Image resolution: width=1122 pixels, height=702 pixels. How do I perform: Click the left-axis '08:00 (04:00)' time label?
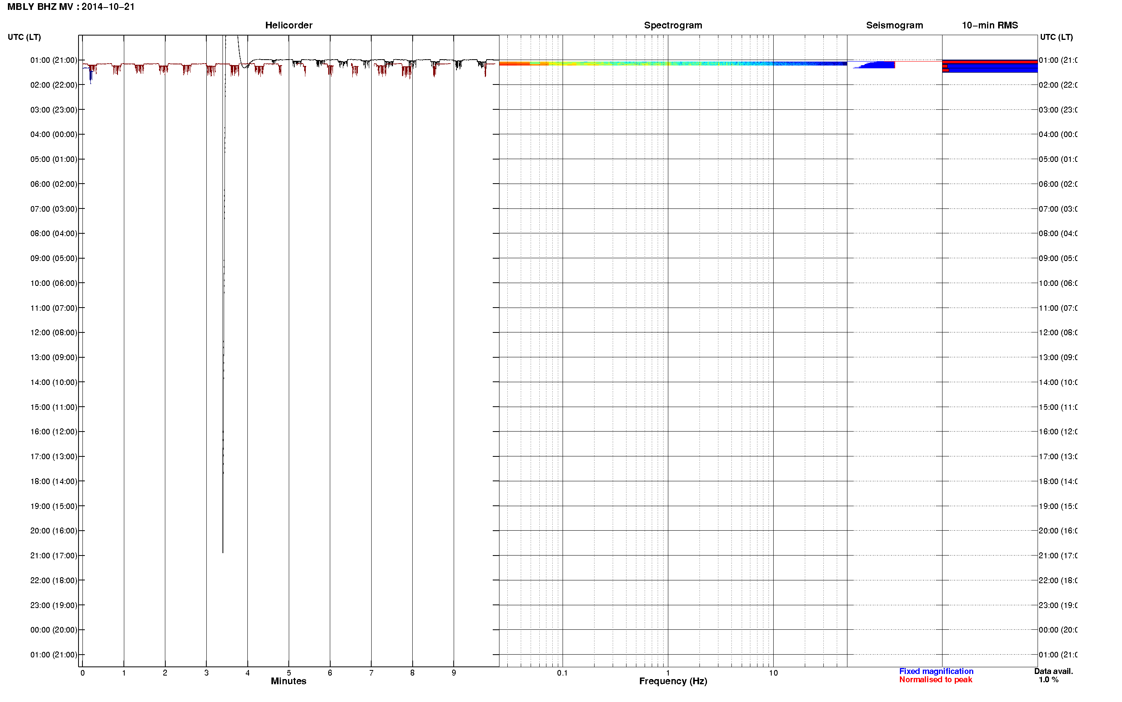point(54,233)
